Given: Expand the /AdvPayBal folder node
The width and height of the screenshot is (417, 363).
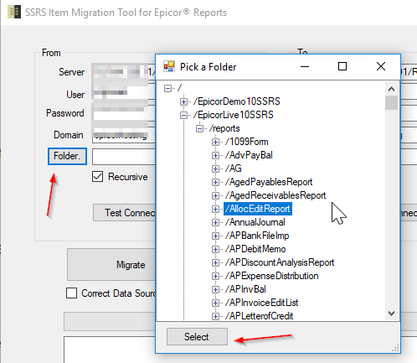Looking at the screenshot, I should (x=215, y=155).
